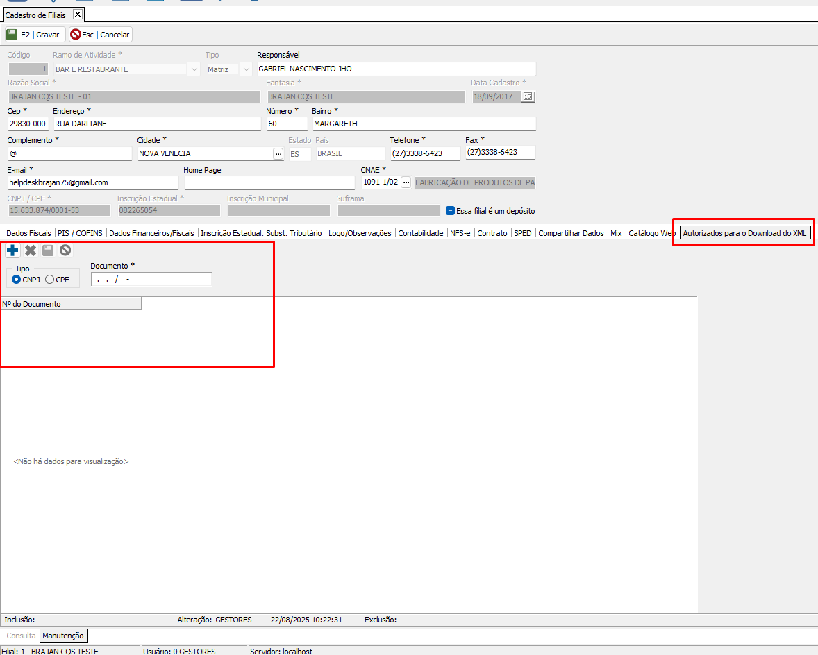The image size is (818, 655).
Task: Toggle 'Essa filial é um depósito' checkbox
Action: [450, 211]
